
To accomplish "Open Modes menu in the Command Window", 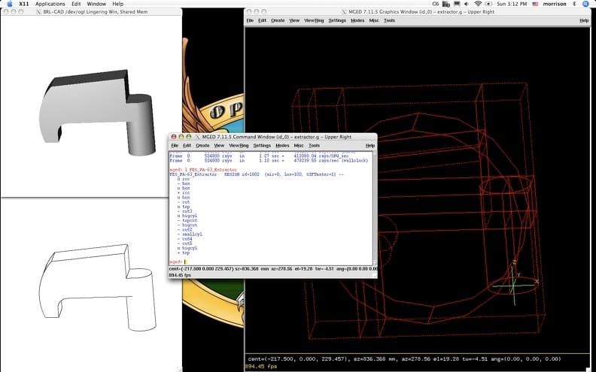I will 282,145.
